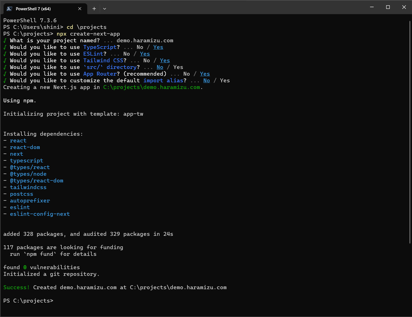The width and height of the screenshot is (412, 317).
Task: Click the 'react' dependency line
Action: click(x=18, y=141)
